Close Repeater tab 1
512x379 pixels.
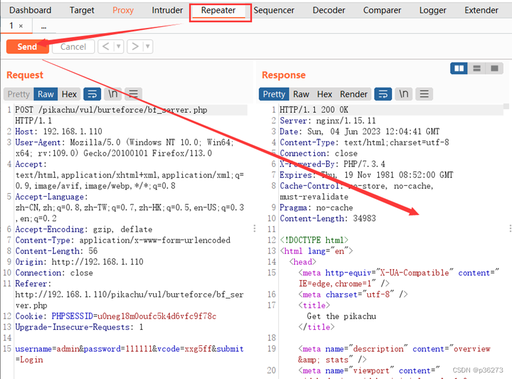point(21,26)
